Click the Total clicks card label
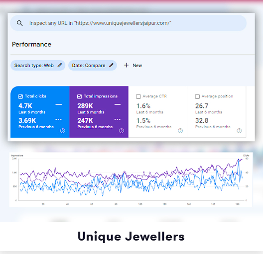 pyautogui.click(x=35, y=96)
